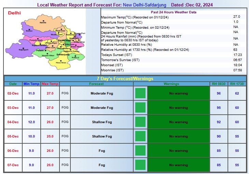Click the Date column header
Screen dimensions: 249x174
click(x=13, y=84)
